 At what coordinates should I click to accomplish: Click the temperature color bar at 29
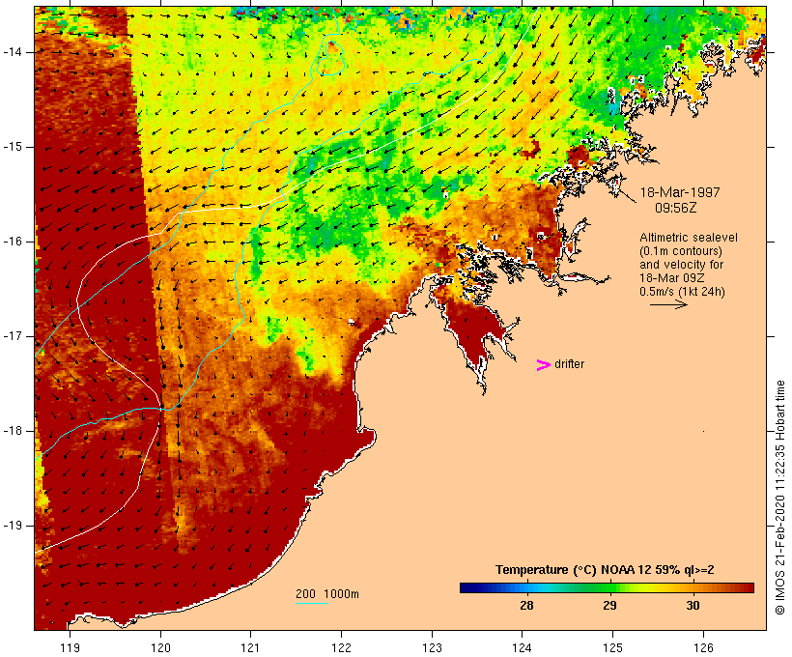click(x=610, y=587)
